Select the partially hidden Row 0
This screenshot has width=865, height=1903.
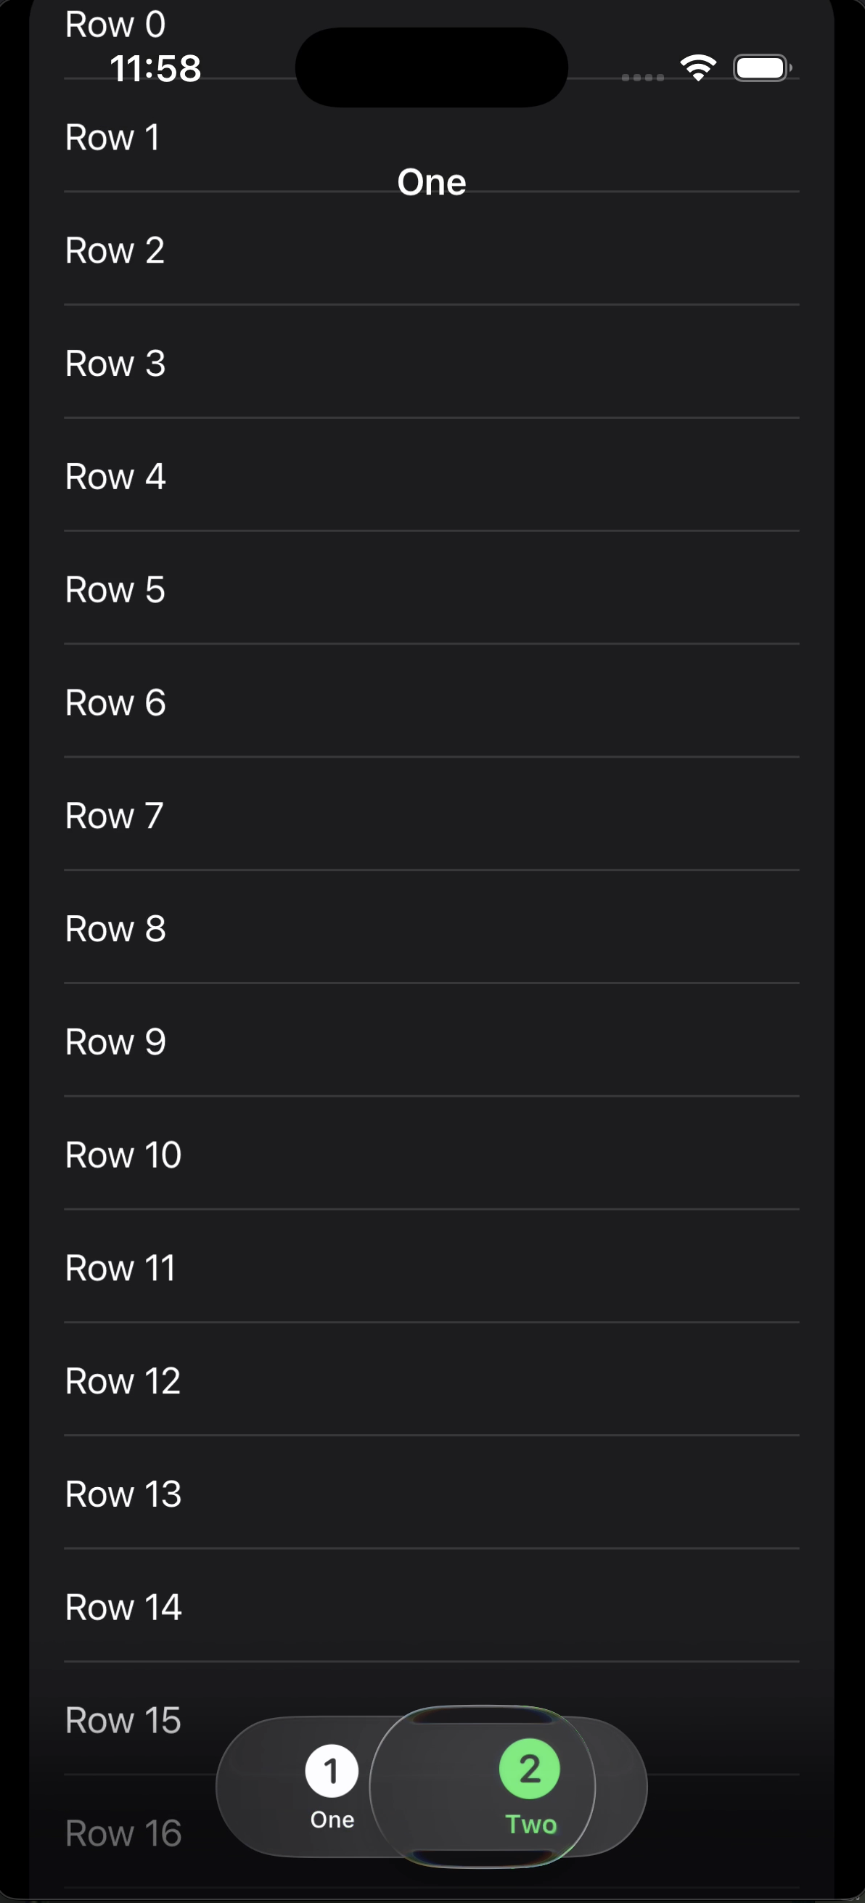pos(115,25)
